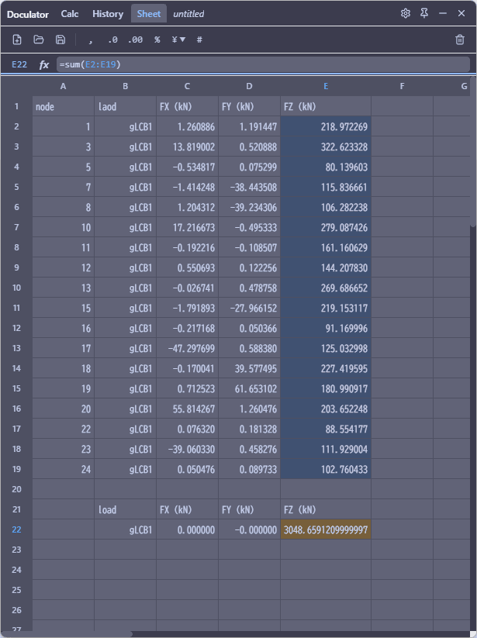Click the untitled document name
Viewport: 477px width, 638px height.
pos(188,14)
